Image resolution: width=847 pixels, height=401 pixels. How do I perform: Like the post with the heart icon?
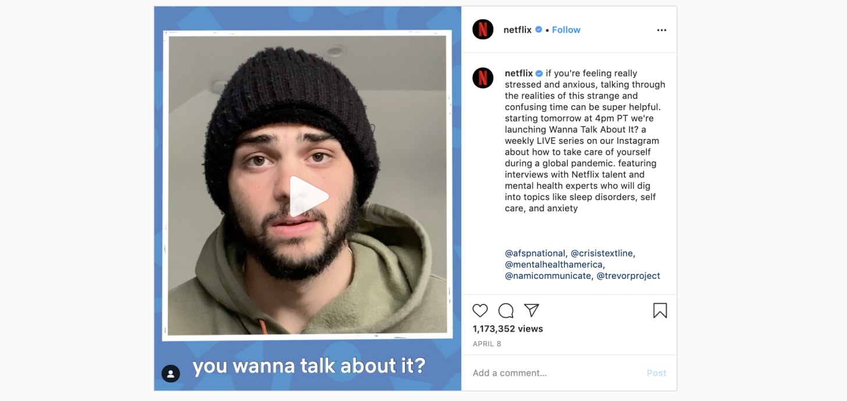(480, 310)
